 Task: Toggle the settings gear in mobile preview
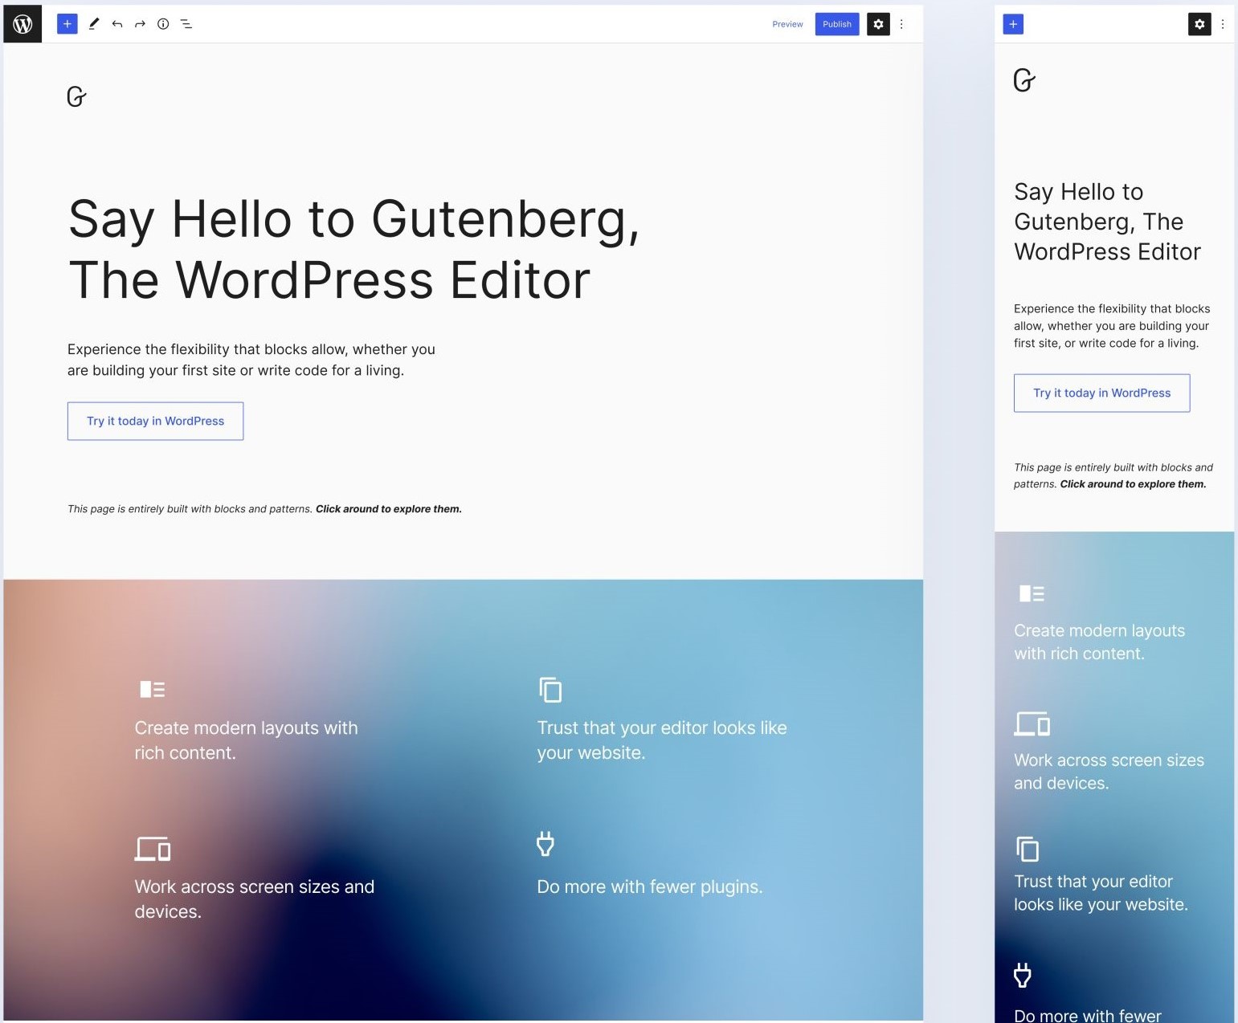coord(1199,24)
